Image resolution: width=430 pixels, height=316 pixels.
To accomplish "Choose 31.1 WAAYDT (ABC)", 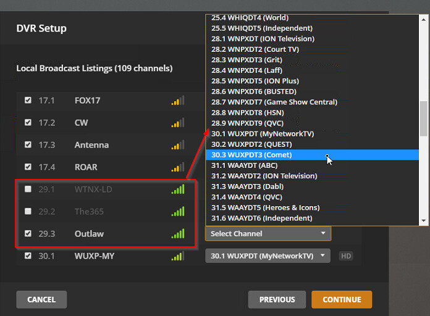I will point(312,165).
